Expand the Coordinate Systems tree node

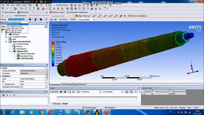(6, 37)
